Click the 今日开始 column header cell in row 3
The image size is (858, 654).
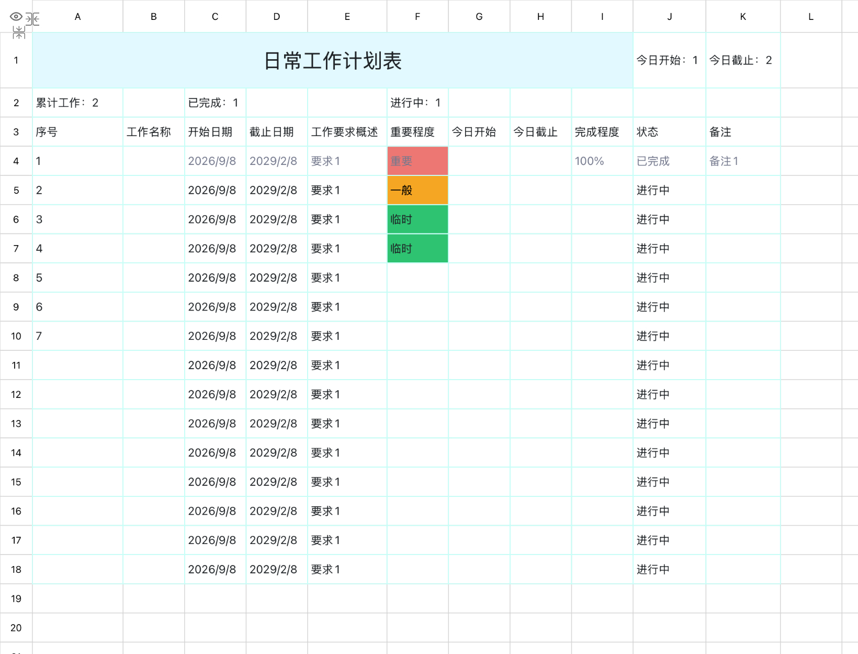(x=479, y=132)
